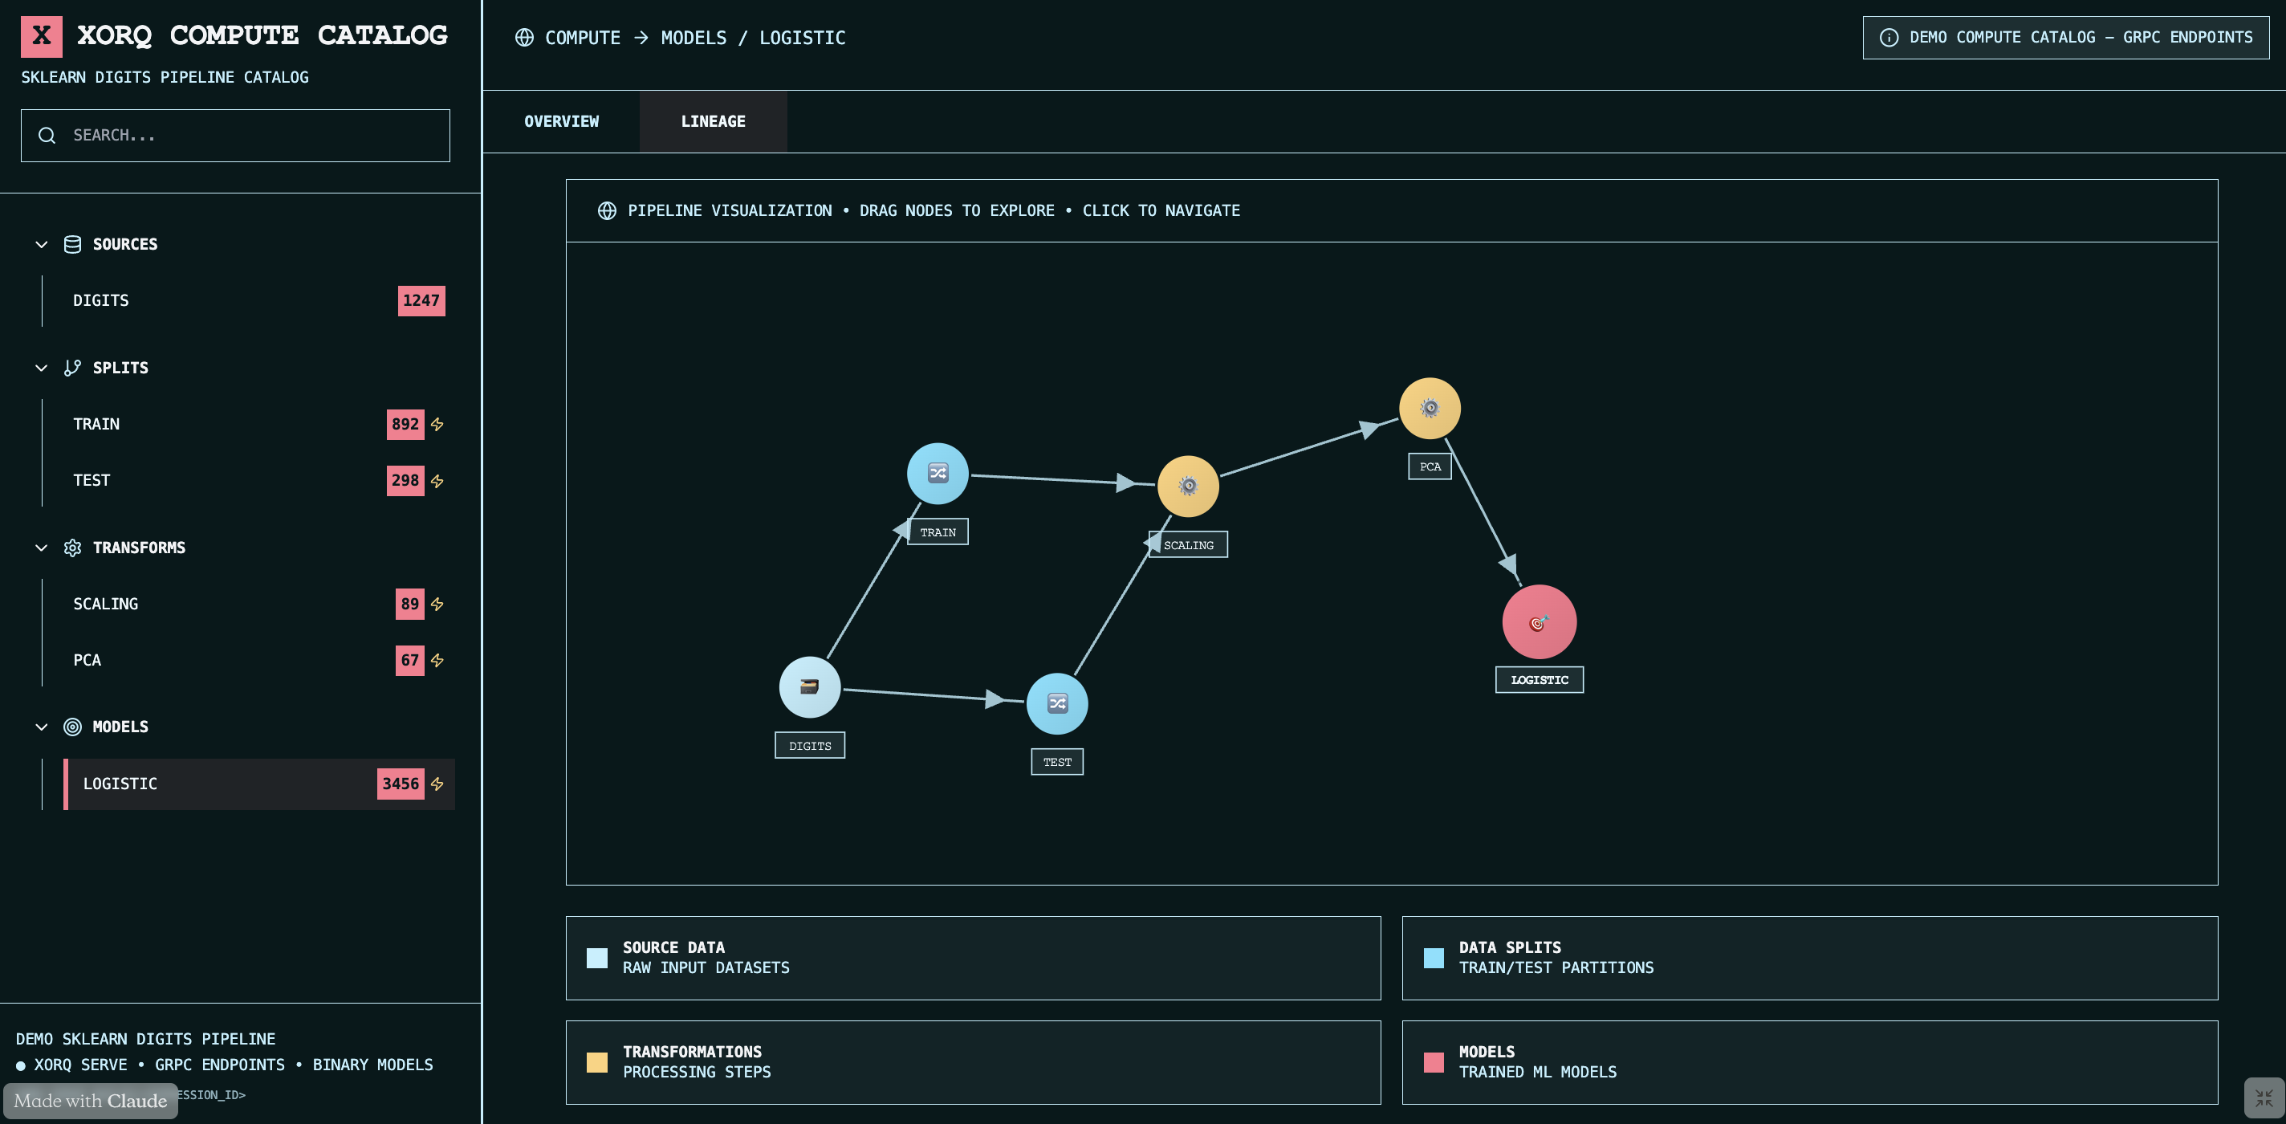2286x1124 pixels.
Task: Click the lightning bolt beside SCALING
Action: pos(437,605)
